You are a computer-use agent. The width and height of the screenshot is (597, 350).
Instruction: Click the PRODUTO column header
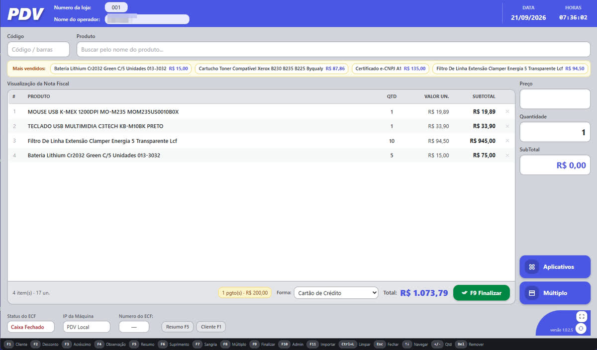pos(39,96)
